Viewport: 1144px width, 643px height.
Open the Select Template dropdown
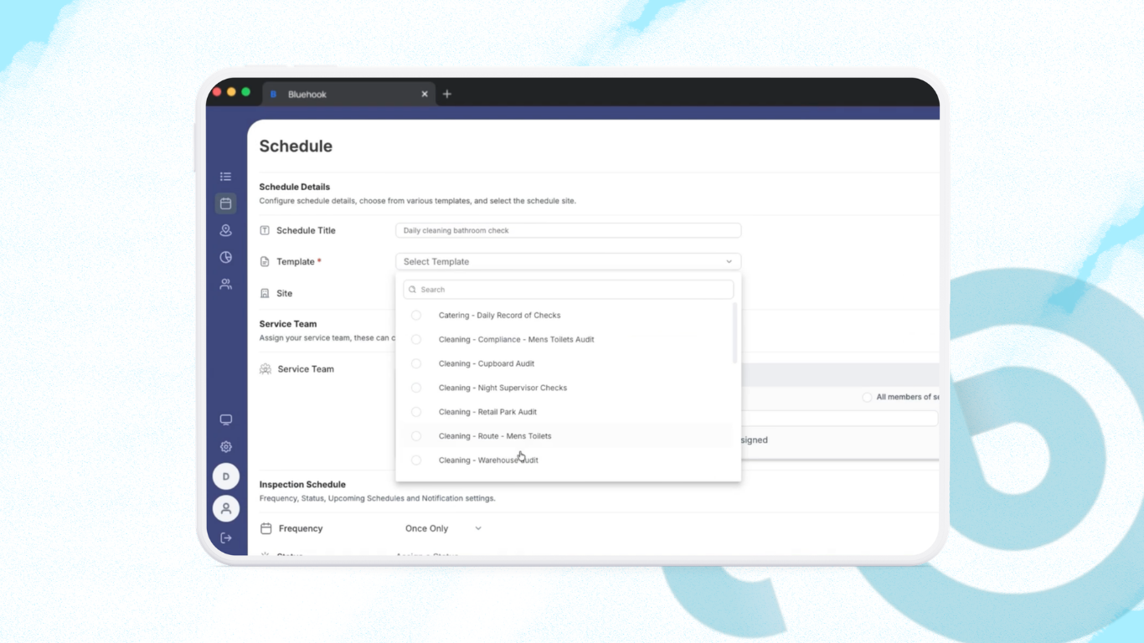pyautogui.click(x=568, y=262)
